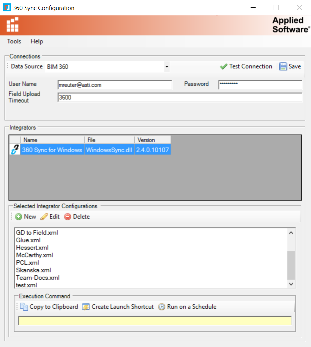Click the green plus New icon
This screenshot has height=347, width=311.
click(19, 217)
